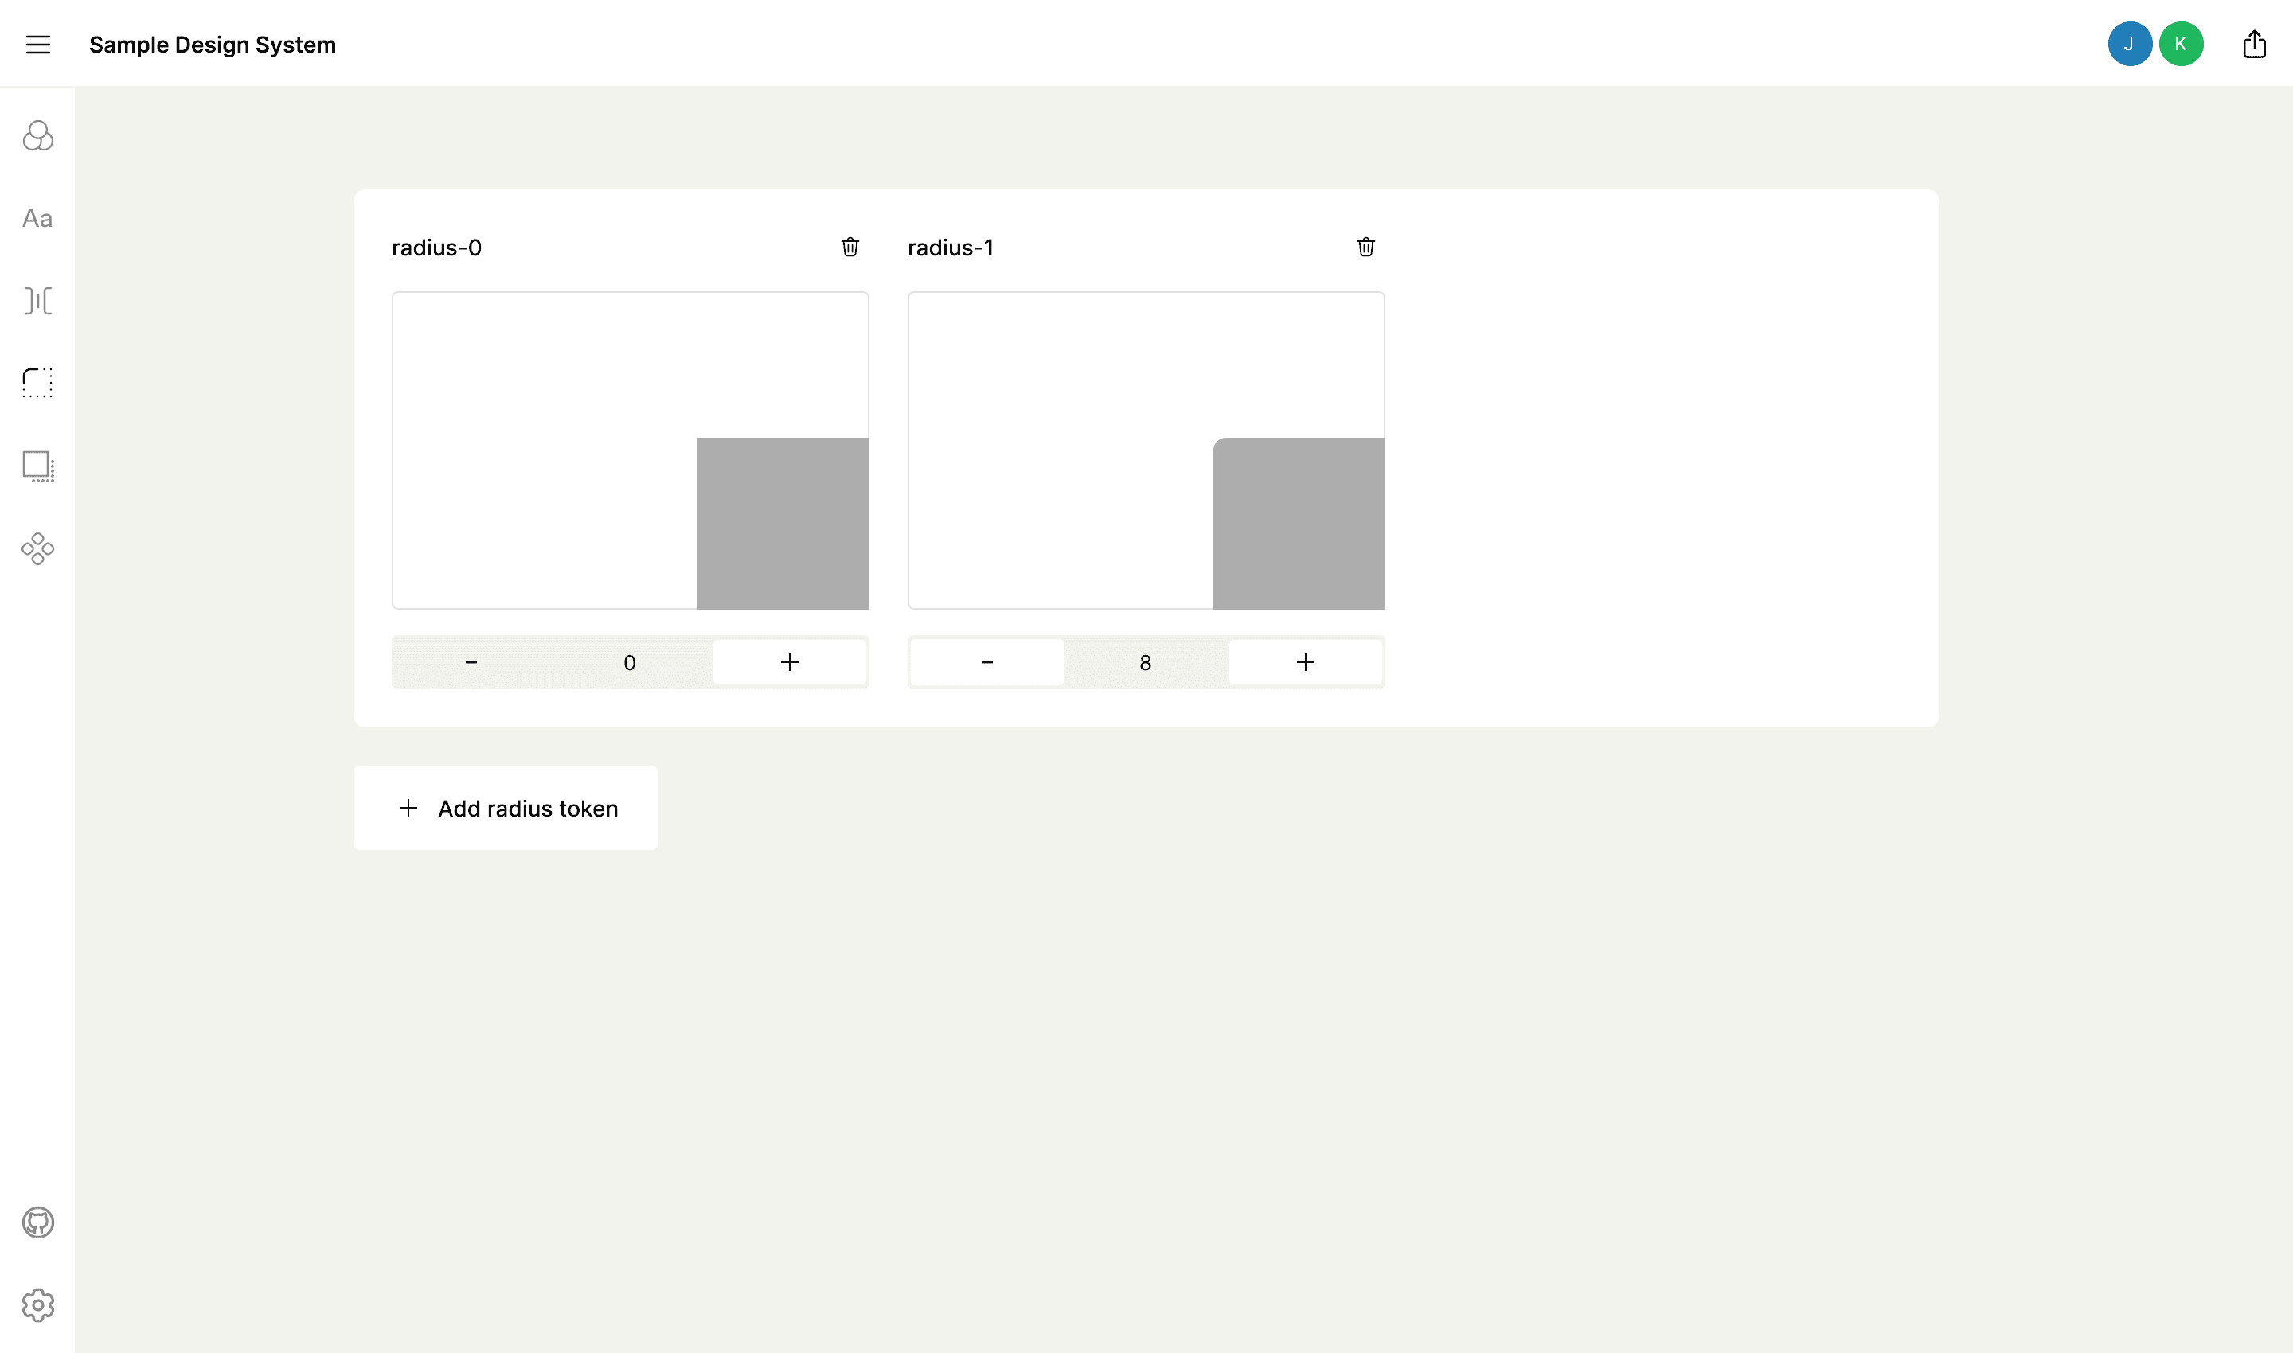Decrease radius-0 value with minus
This screenshot has width=2293, height=1353.
pyautogui.click(x=471, y=663)
